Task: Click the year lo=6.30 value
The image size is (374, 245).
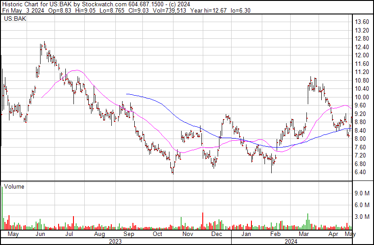Action: 241,10
